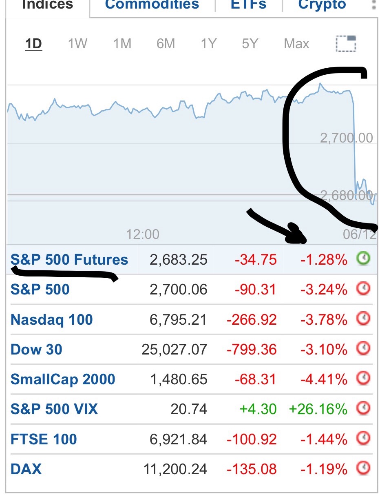The height and width of the screenshot is (495, 380).
Task: Click the detach chart window icon
Action: tap(346, 44)
